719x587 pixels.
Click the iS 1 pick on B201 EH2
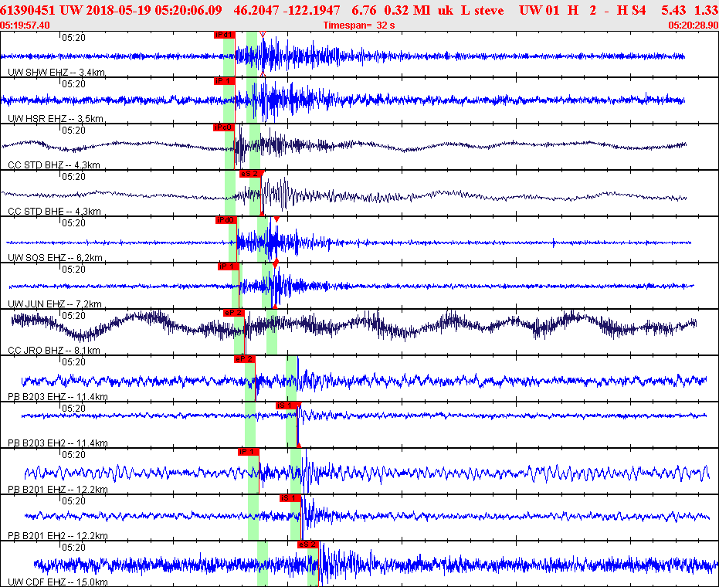coord(290,498)
